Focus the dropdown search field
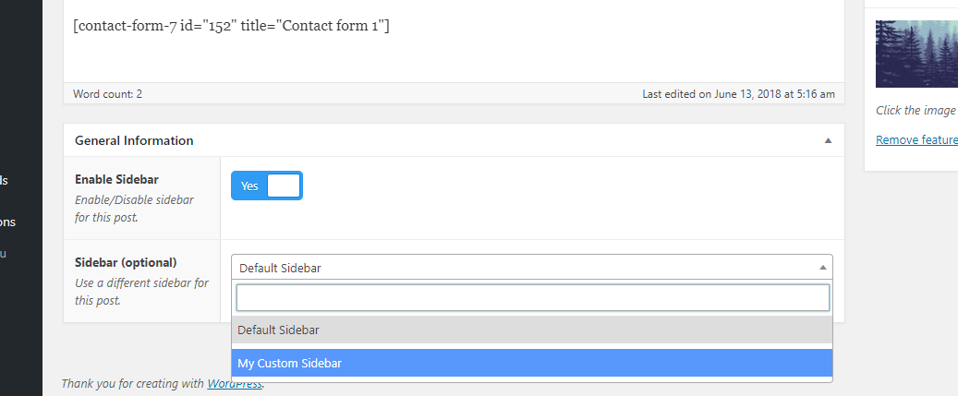This screenshot has height=396, width=958. tap(532, 297)
